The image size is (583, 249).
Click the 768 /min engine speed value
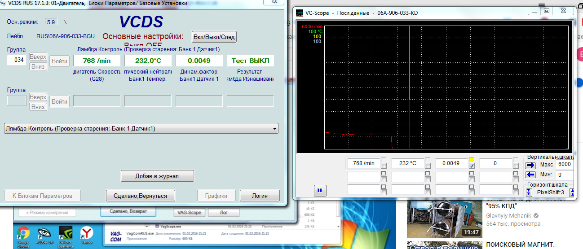point(97,61)
